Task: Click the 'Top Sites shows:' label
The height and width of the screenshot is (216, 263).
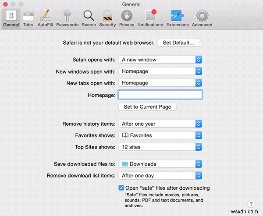Action: pyautogui.click(x=95, y=147)
